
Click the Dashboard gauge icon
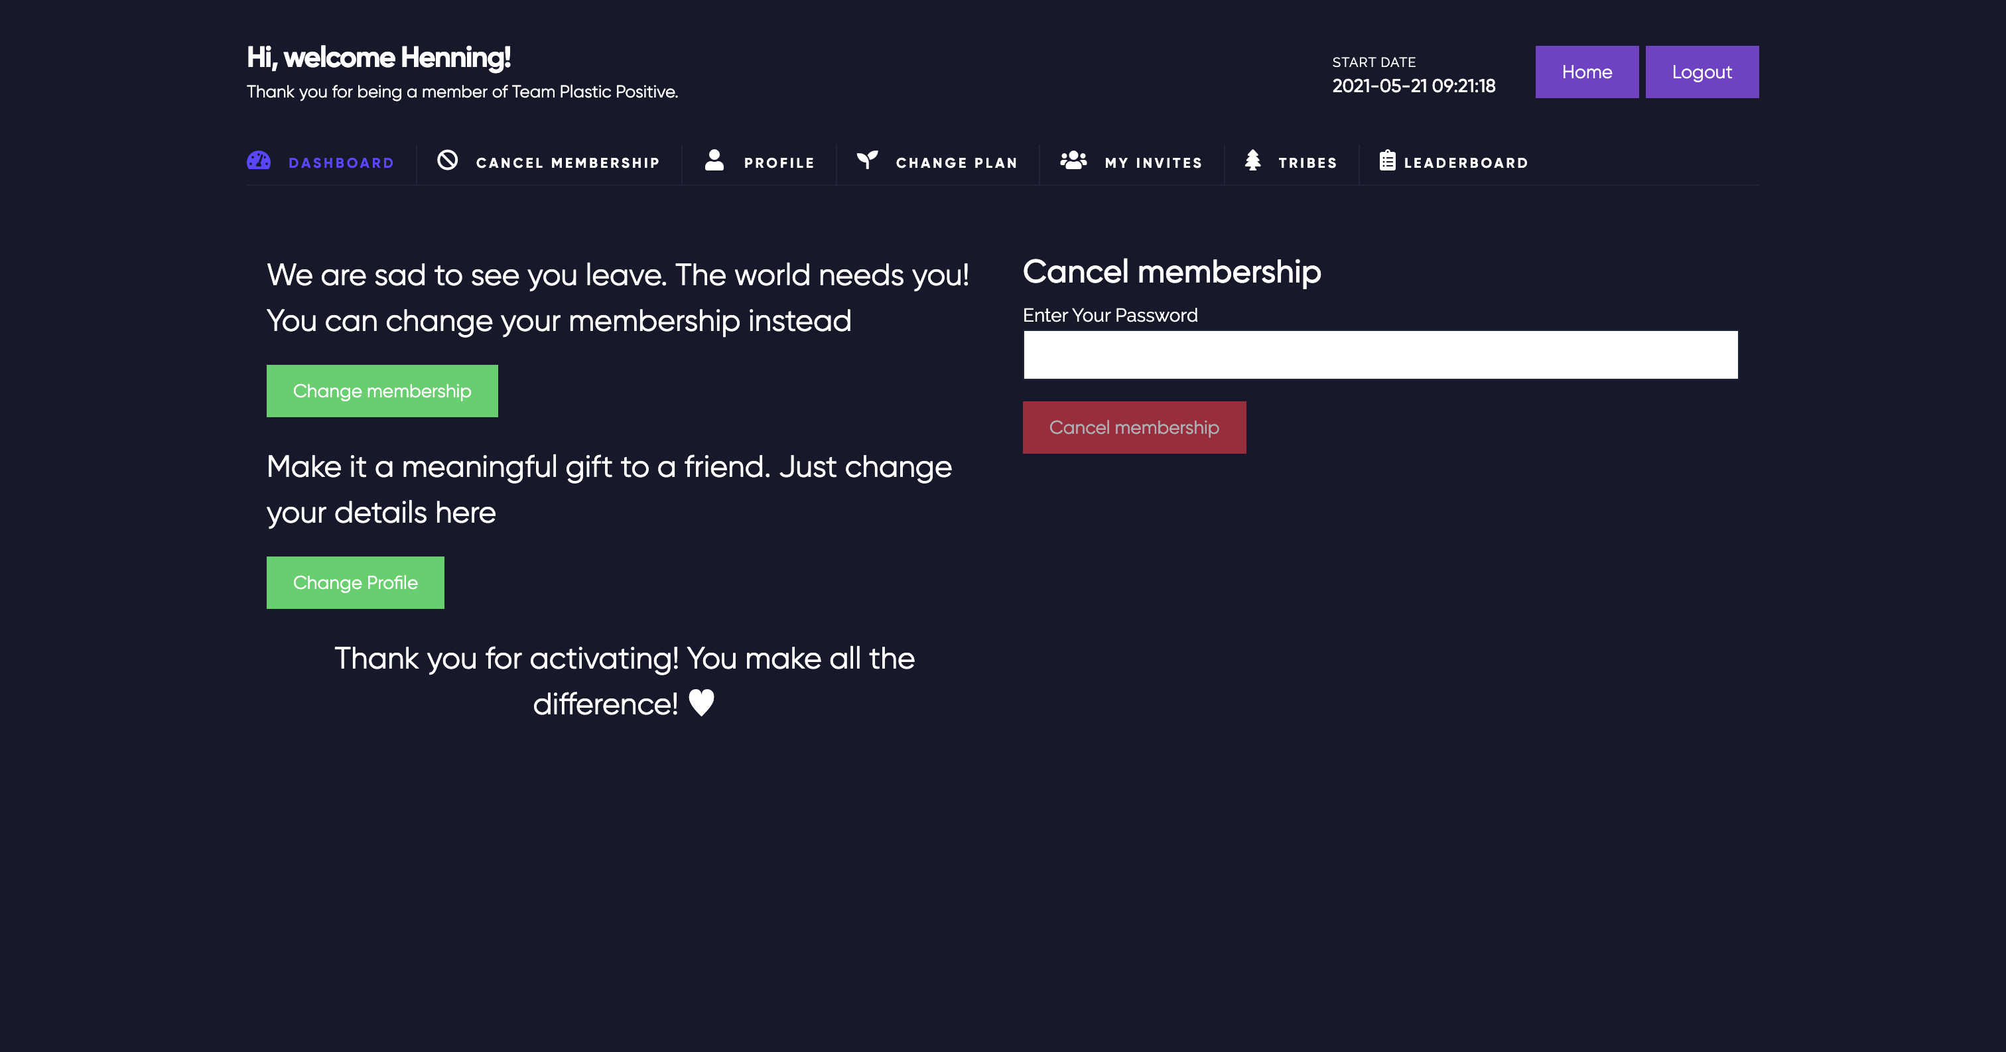(x=259, y=161)
